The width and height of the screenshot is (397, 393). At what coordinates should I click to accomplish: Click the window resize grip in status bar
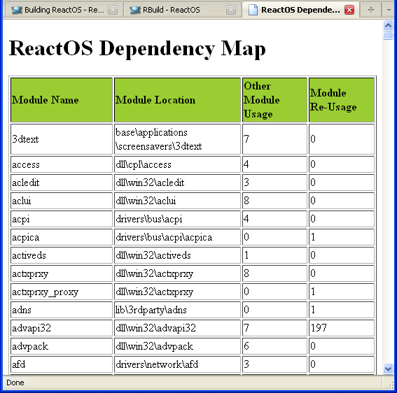click(x=389, y=385)
